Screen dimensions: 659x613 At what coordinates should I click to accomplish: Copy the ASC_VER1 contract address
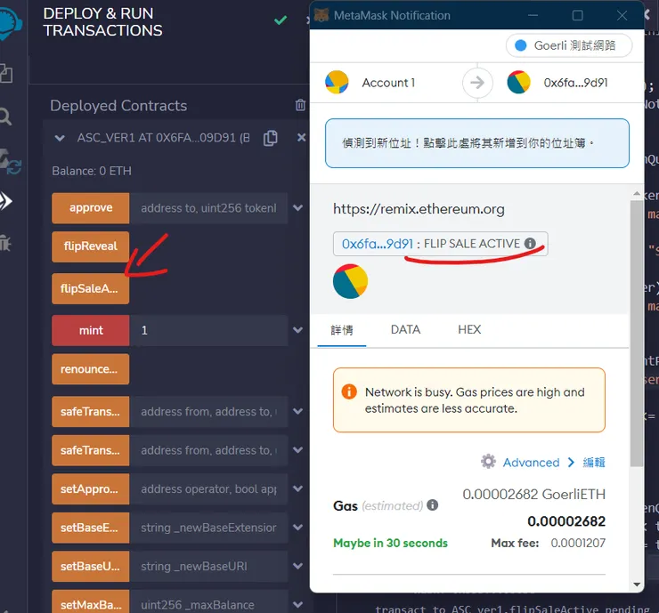[270, 138]
